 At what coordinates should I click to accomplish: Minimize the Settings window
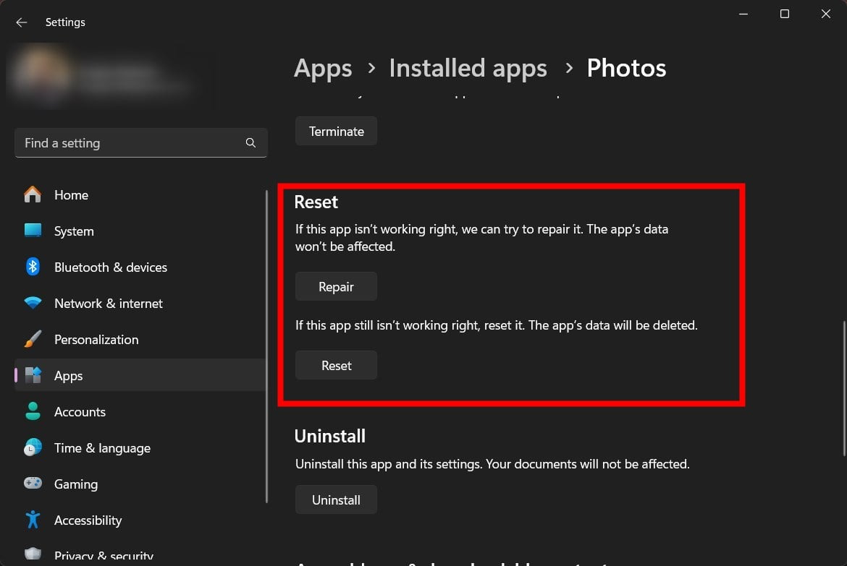click(743, 14)
